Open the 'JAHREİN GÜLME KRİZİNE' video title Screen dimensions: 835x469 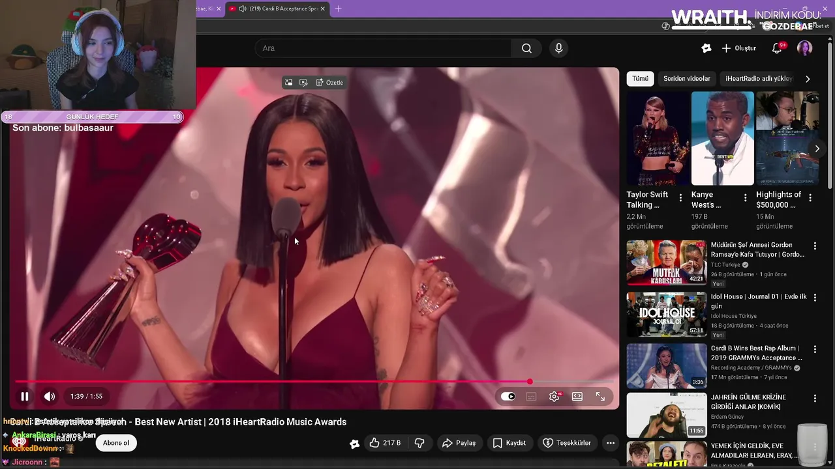pyautogui.click(x=748, y=402)
